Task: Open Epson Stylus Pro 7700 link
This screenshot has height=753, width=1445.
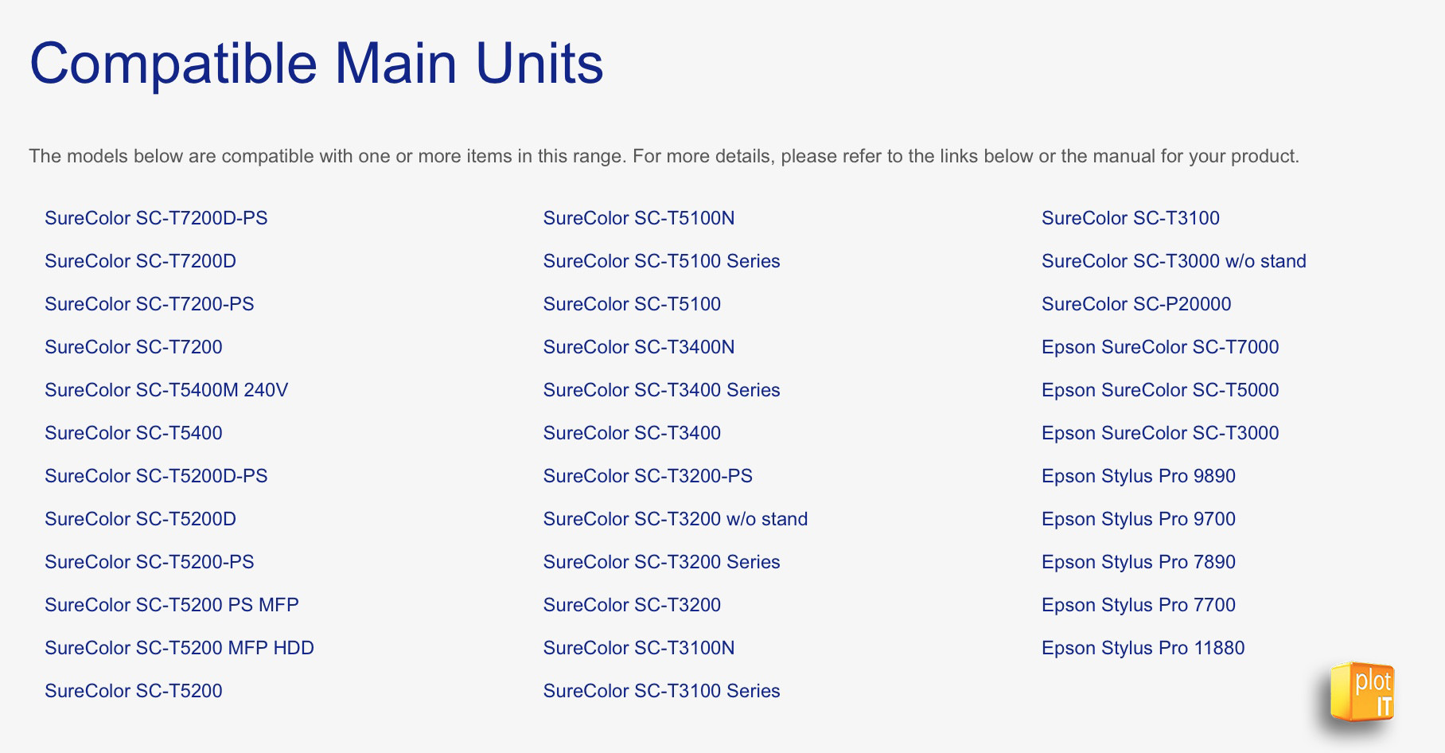Action: (x=1139, y=605)
